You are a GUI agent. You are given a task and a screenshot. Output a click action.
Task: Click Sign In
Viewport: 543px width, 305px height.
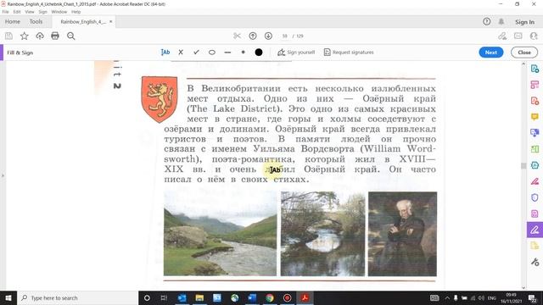pos(524,22)
